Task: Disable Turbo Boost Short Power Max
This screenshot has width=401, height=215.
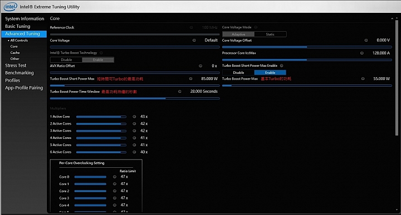Action: (x=238, y=73)
